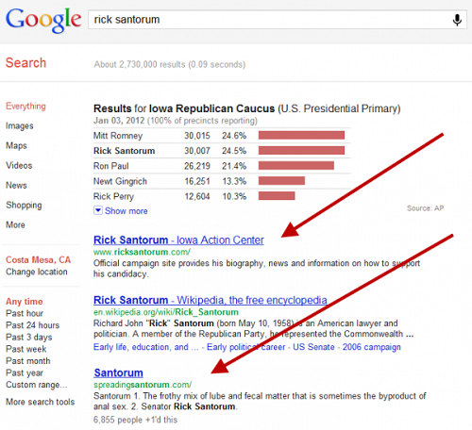Select Any time filter
The image size is (472, 430).
[25, 302]
